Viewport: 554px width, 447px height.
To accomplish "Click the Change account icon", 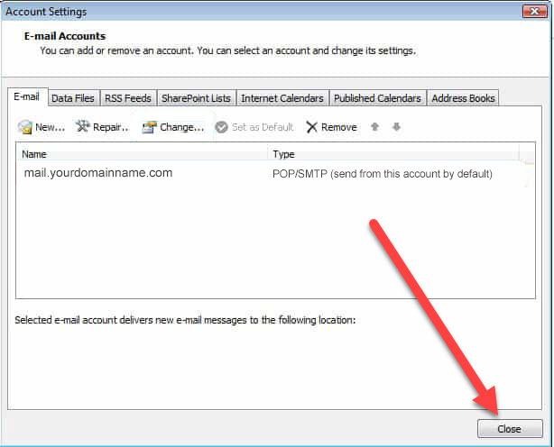I will coord(149,127).
